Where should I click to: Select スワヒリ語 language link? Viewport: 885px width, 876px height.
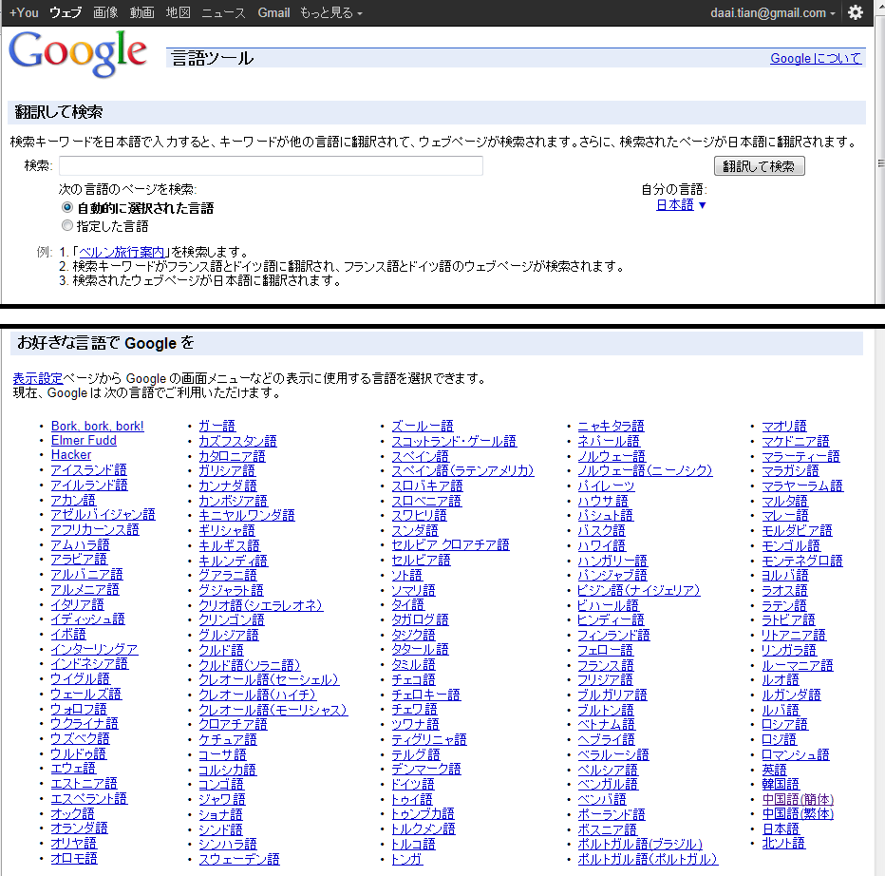click(420, 516)
